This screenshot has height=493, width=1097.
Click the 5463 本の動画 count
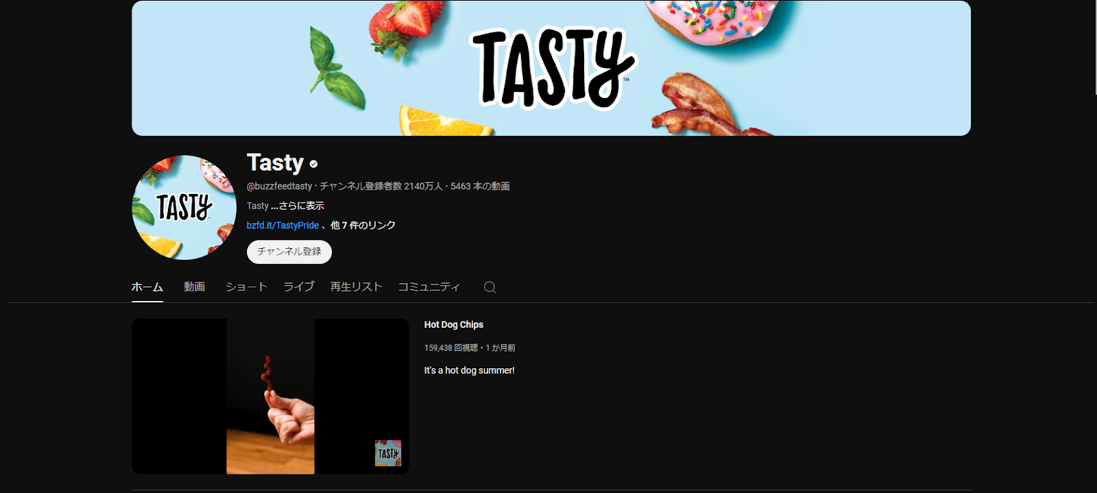pos(480,186)
